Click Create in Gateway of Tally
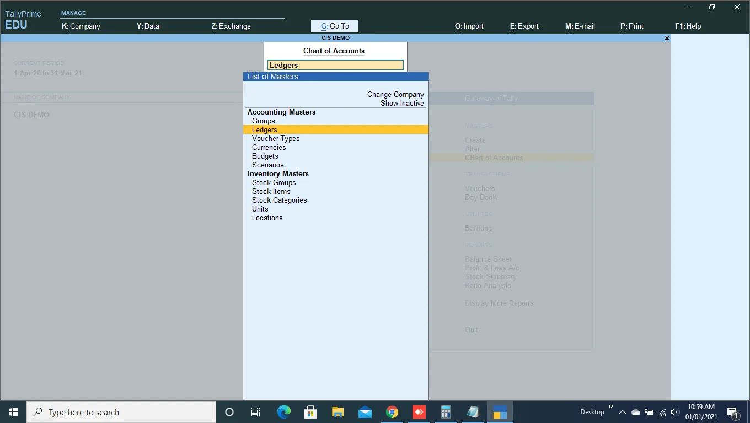This screenshot has height=423, width=750. coord(475,140)
